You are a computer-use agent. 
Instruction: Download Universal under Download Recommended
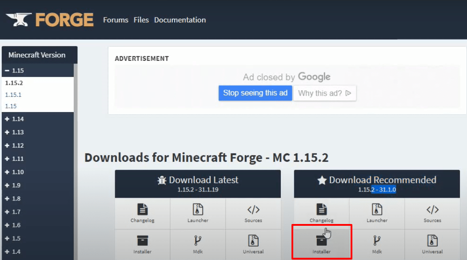point(432,244)
